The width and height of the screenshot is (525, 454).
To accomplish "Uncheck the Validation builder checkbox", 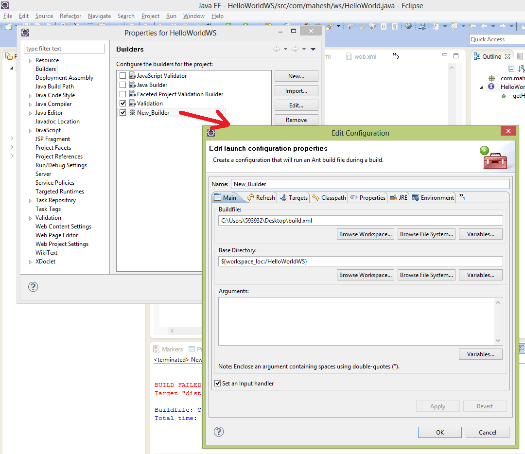I will [x=123, y=104].
